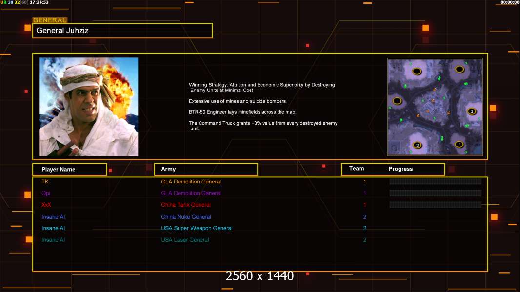Click USA Laser General army text
520x292 pixels.
(x=185, y=240)
